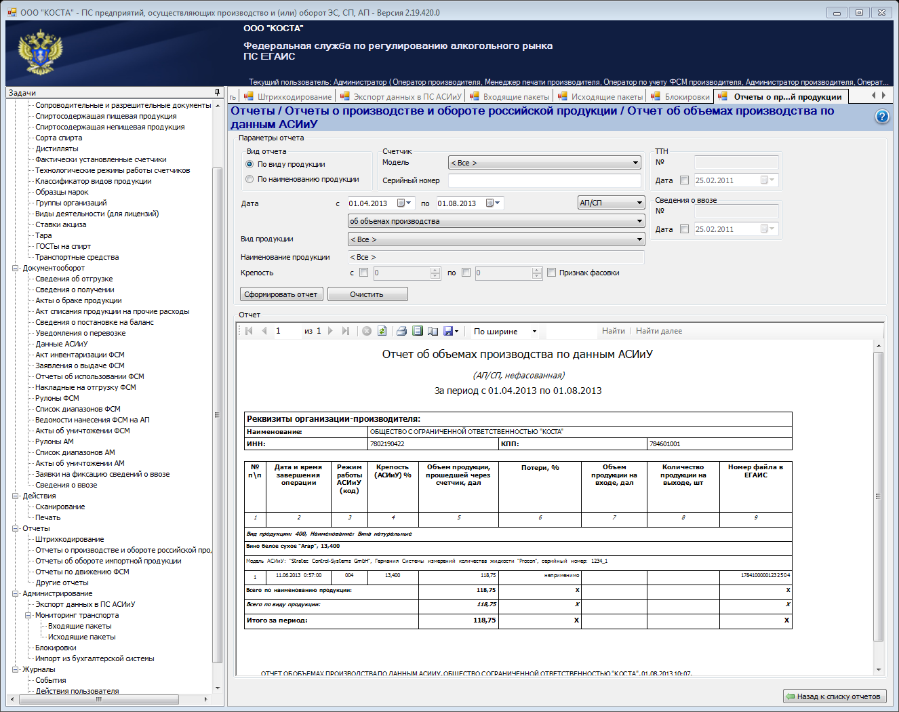Collapse the Отчеты tree node
This screenshot has height=712, width=899.
tap(16, 528)
